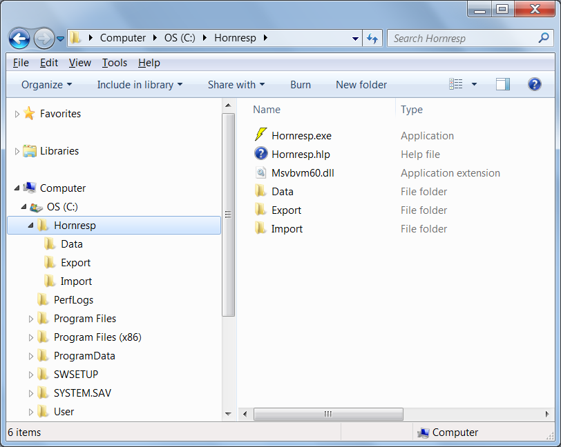Click the folder icon in address bar

point(75,37)
